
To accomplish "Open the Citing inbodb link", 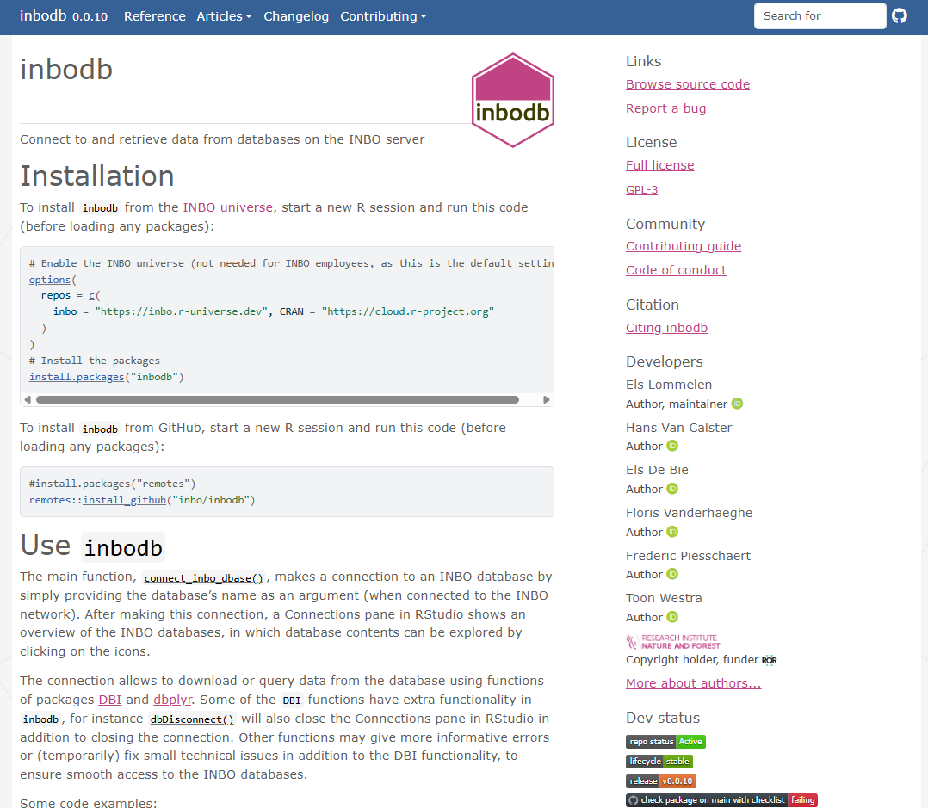I will (x=667, y=328).
